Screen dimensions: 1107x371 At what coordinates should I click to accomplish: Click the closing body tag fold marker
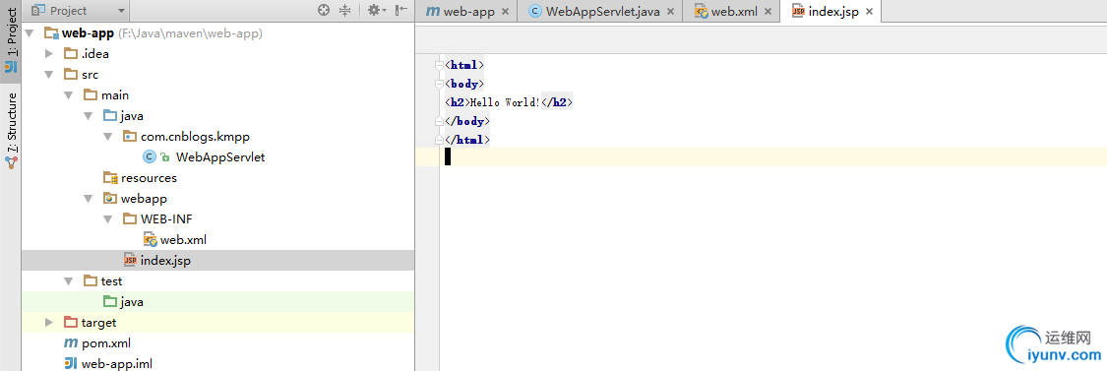pos(440,122)
